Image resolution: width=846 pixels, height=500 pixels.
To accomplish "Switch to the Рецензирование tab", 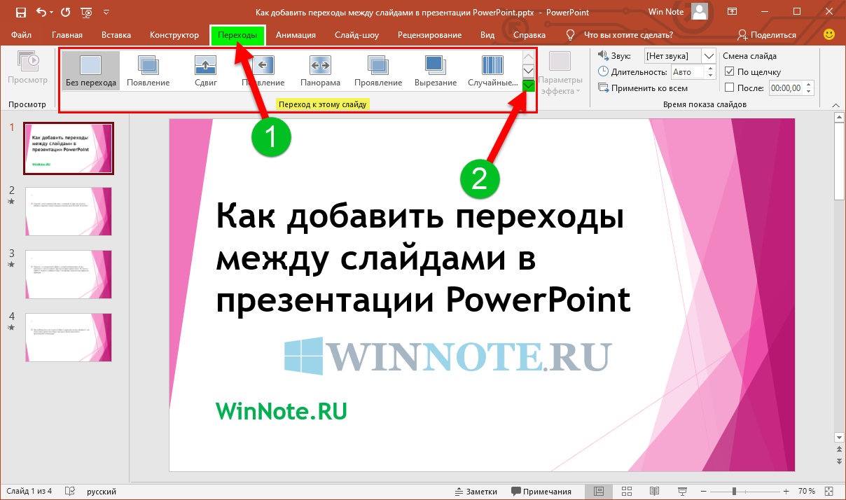I will pos(429,35).
